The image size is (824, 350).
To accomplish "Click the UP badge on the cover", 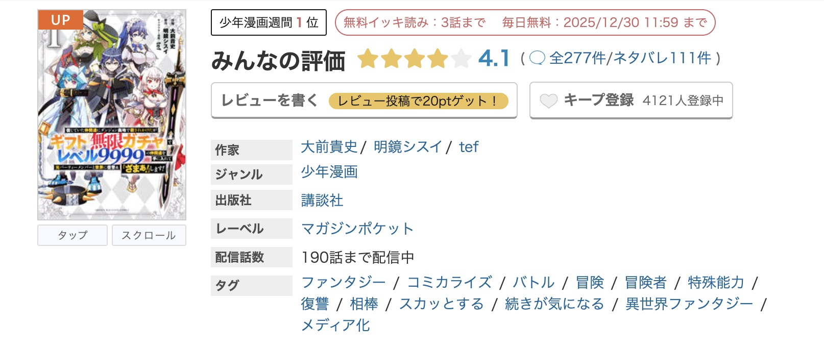I will (x=61, y=20).
